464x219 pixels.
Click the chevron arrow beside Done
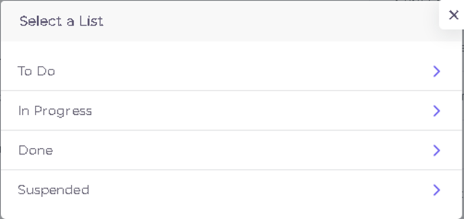(437, 151)
